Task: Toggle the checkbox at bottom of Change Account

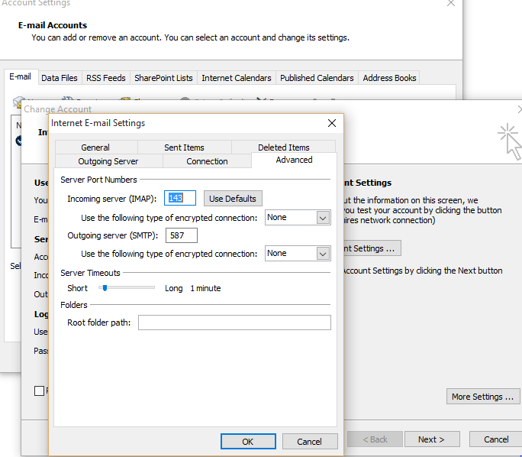Action: click(x=39, y=391)
